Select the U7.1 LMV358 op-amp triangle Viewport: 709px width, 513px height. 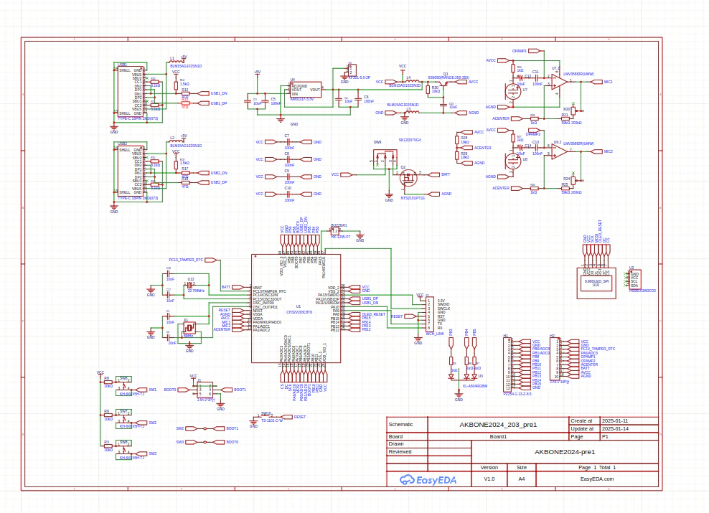tap(559, 83)
